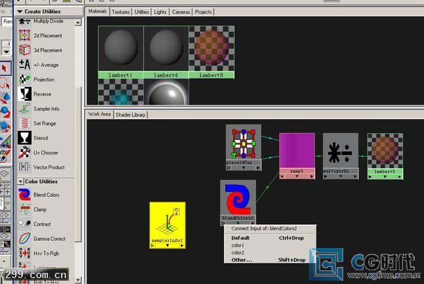The height and width of the screenshot is (284, 424).
Task: Open the Projects tab
Action: pyautogui.click(x=203, y=12)
